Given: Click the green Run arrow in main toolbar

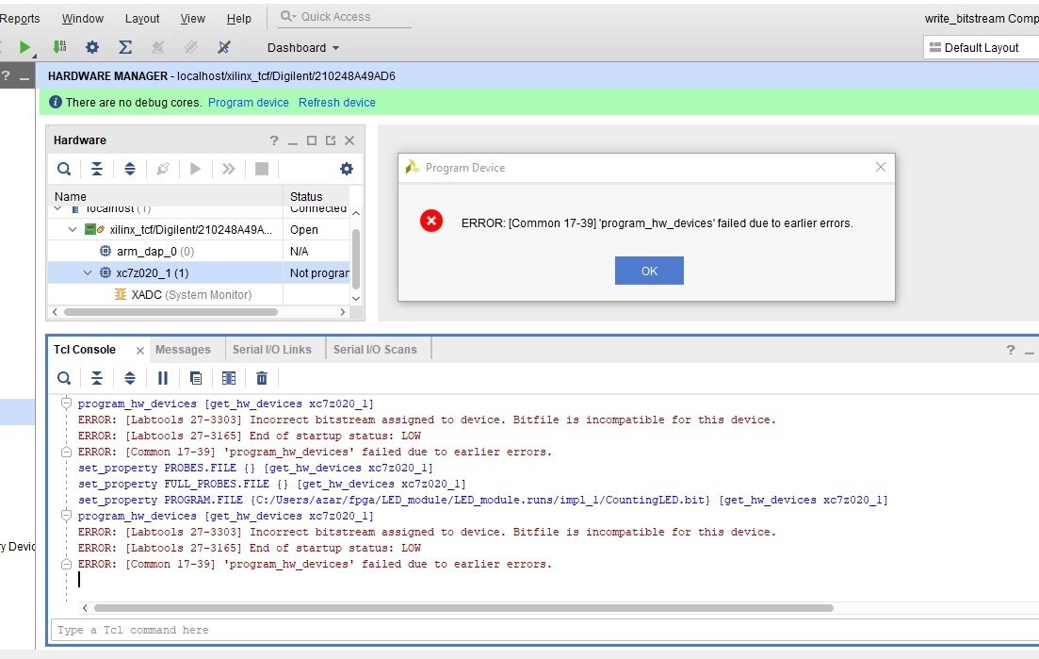Looking at the screenshot, I should [x=25, y=47].
